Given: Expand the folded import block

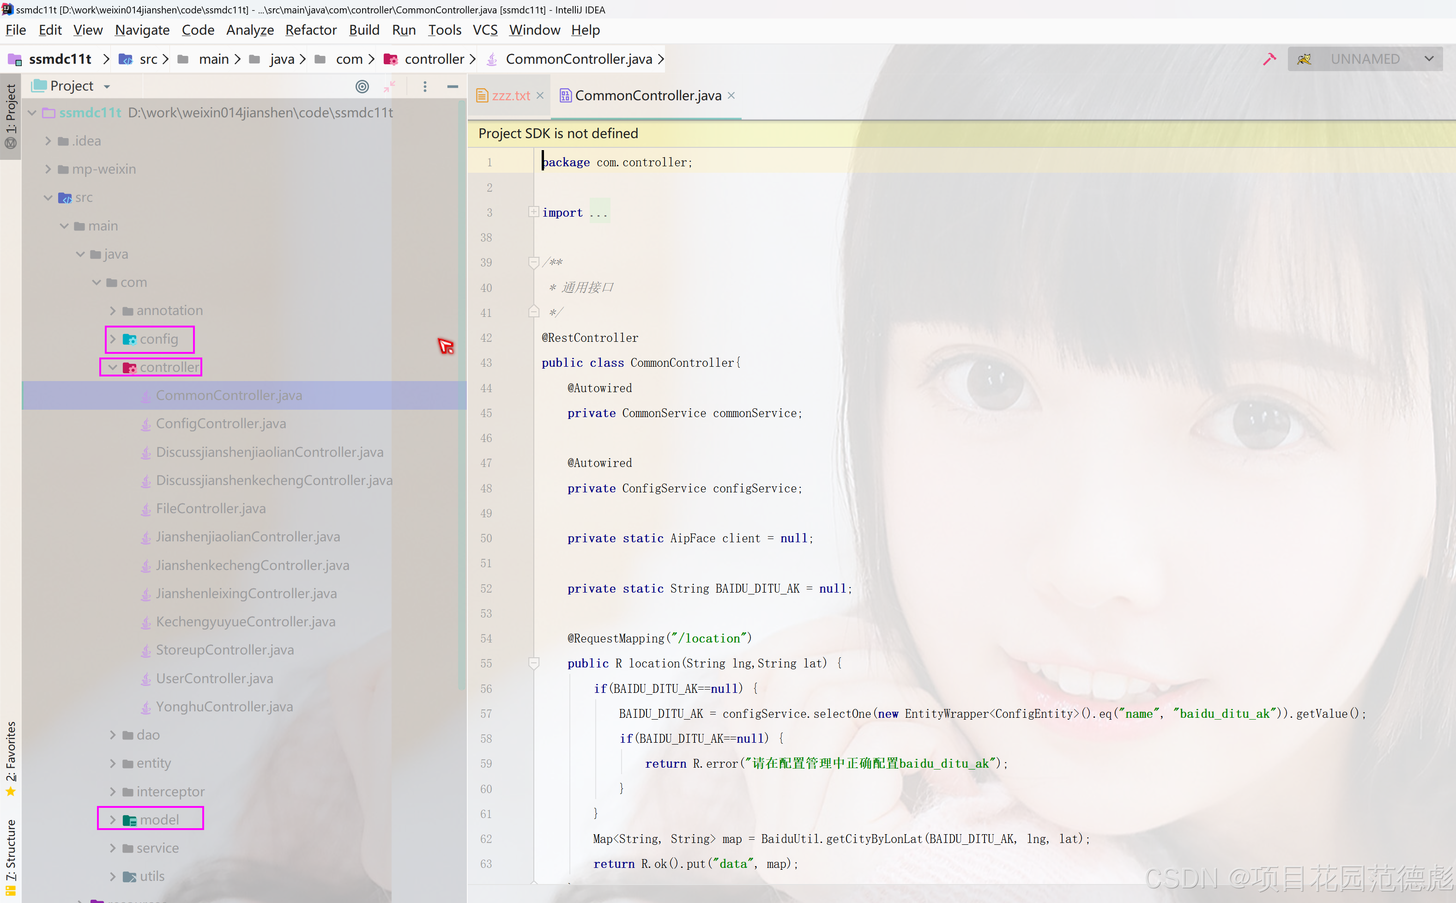Looking at the screenshot, I should (x=533, y=212).
